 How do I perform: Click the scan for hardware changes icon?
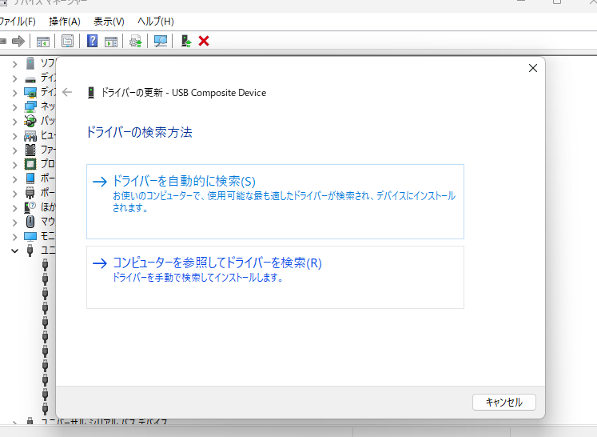161,41
